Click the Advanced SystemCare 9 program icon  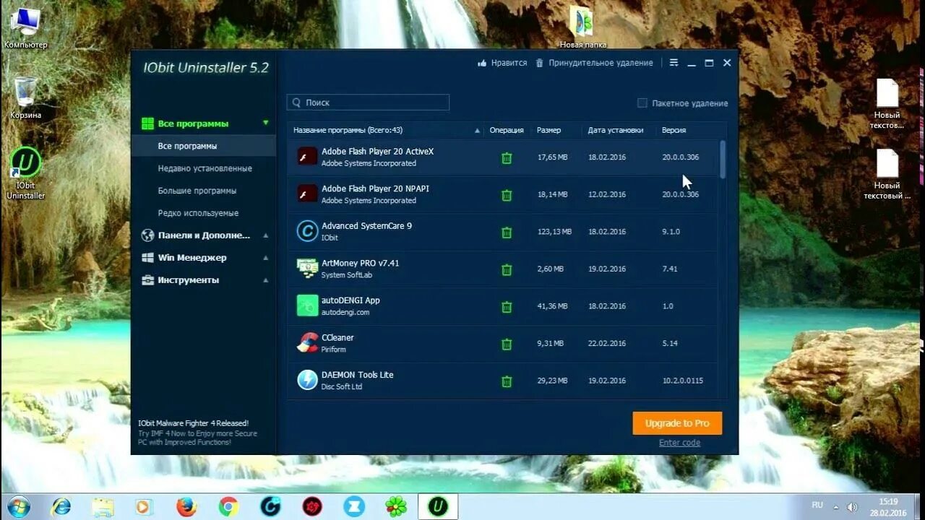[x=307, y=231]
